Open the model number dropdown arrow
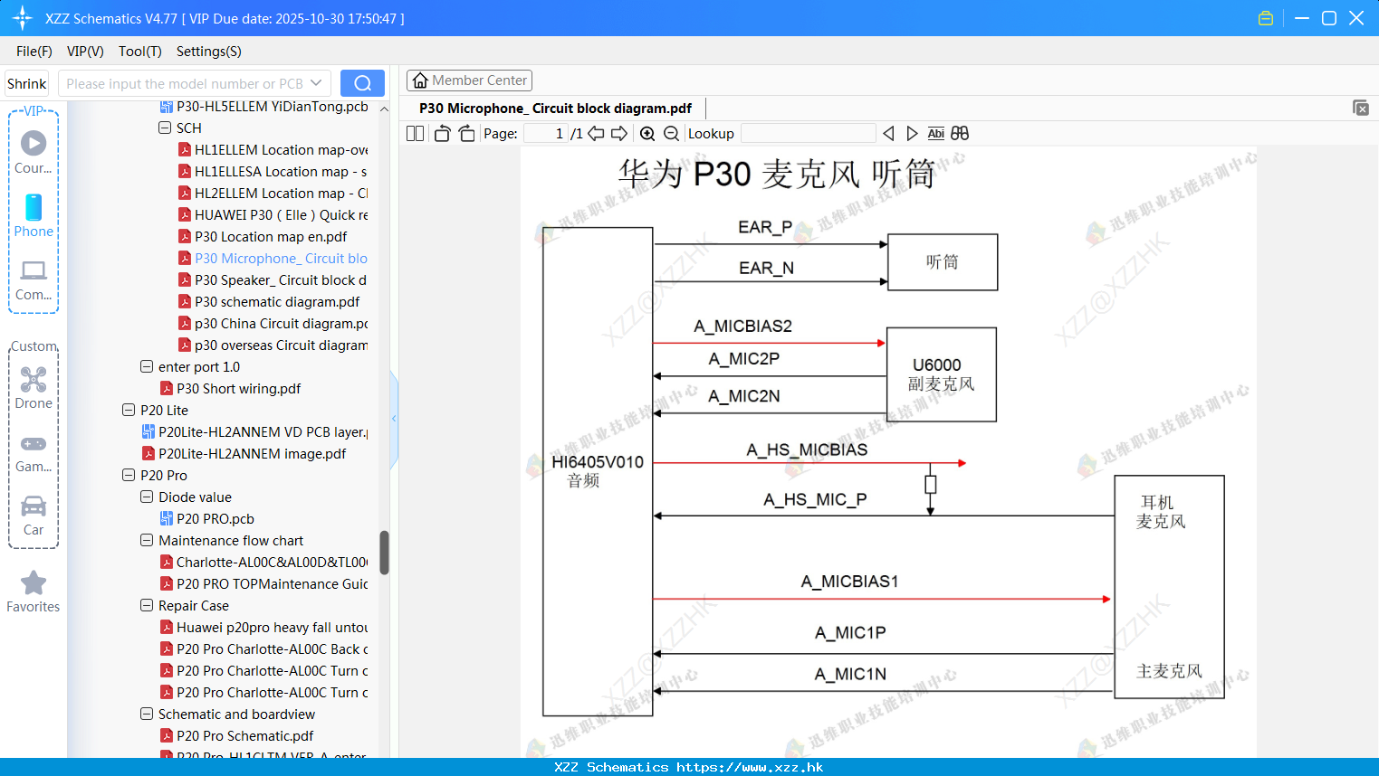Screen dimensions: 1379x776 (316, 83)
